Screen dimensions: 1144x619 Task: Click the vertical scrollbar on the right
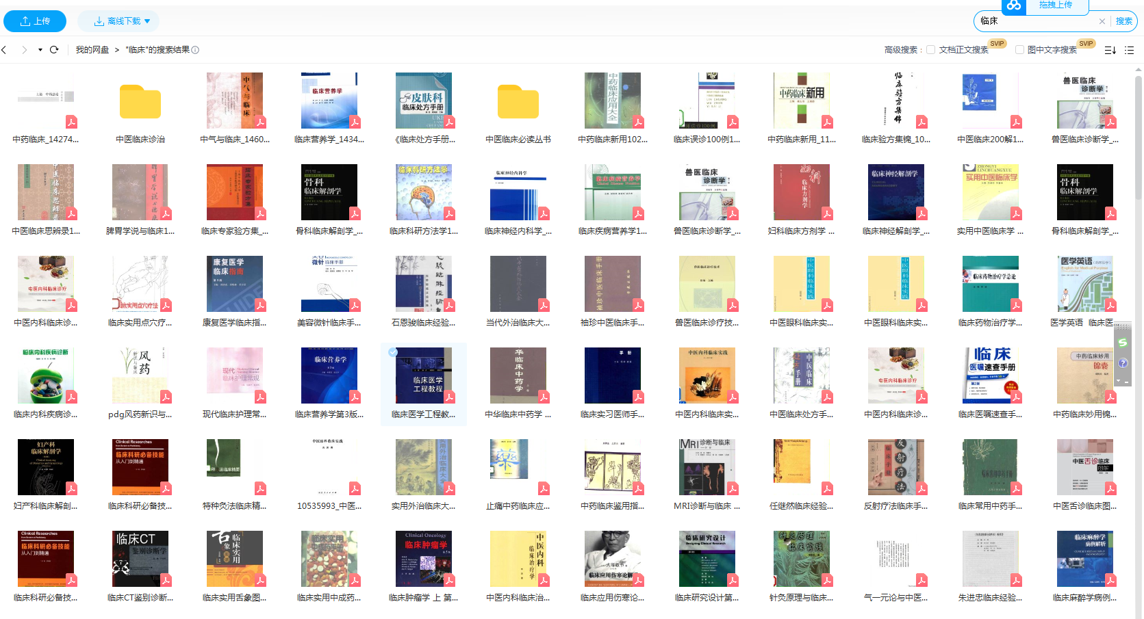tap(1139, 274)
